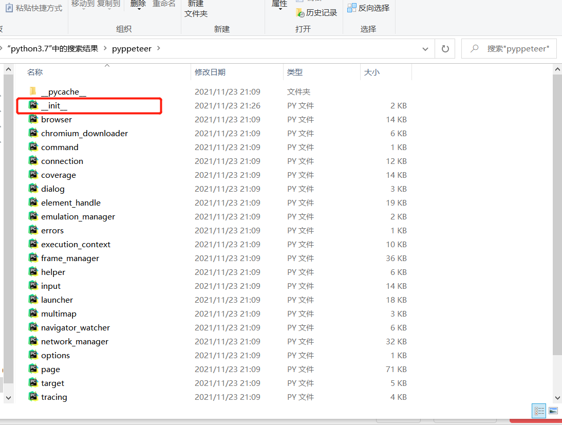
Task: Click the 移动到 move to button
Action: click(x=83, y=4)
